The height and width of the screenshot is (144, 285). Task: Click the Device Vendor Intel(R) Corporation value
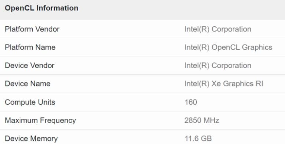click(218, 65)
